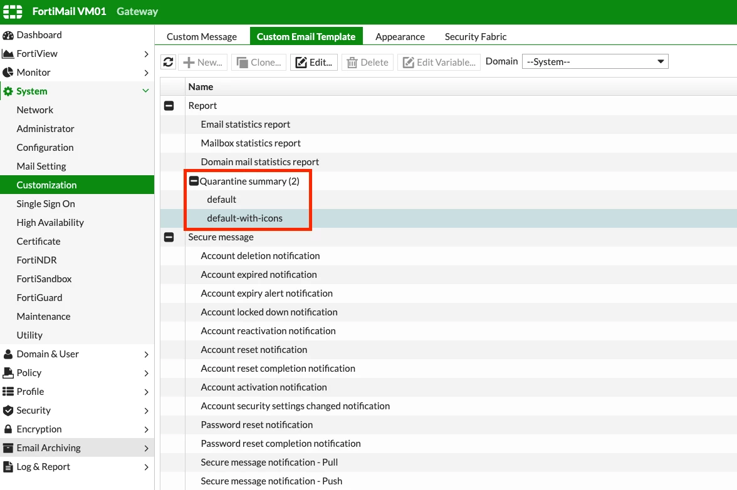Image resolution: width=737 pixels, height=490 pixels.
Task: Click the refresh icon in toolbar
Action: coord(168,62)
